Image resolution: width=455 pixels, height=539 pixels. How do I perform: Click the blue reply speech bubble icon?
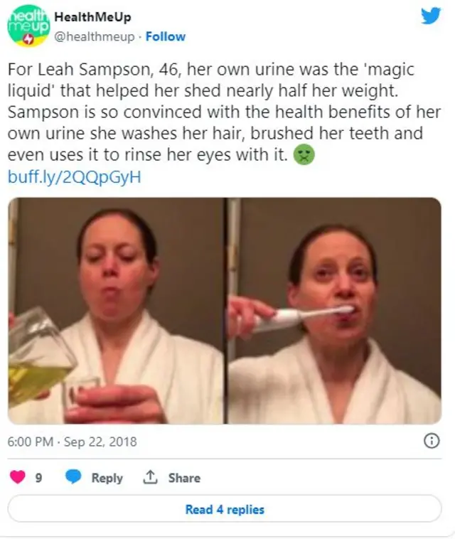click(73, 477)
